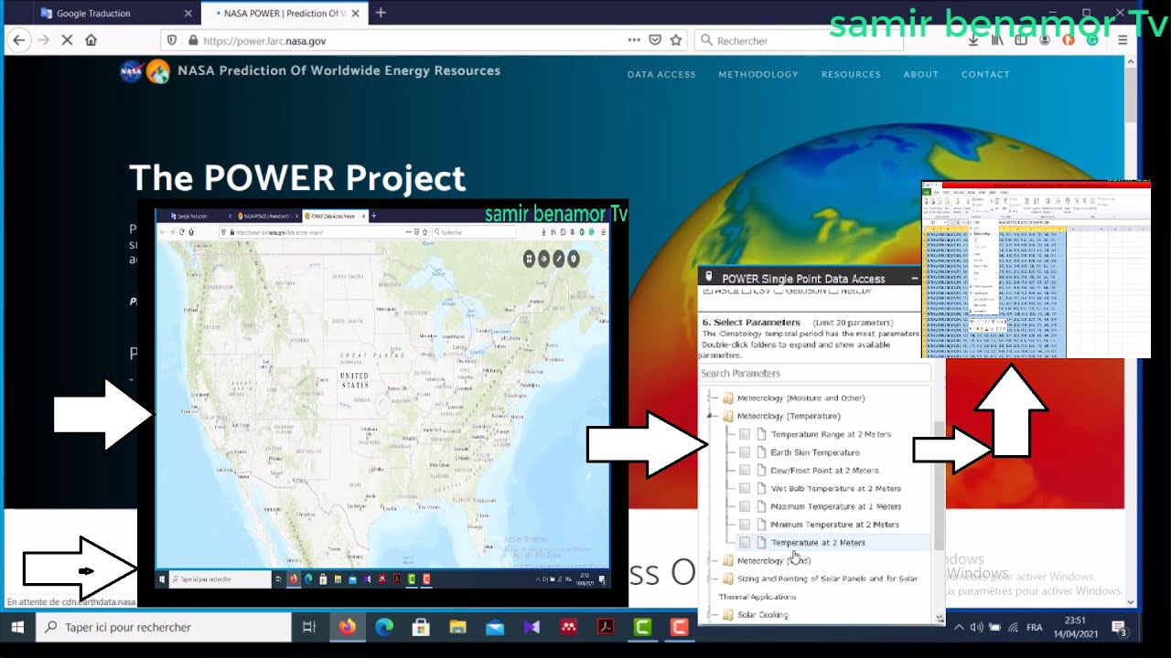Open the green Camtasia taskbar icon
This screenshot has height=658, width=1171.
[x=642, y=627]
